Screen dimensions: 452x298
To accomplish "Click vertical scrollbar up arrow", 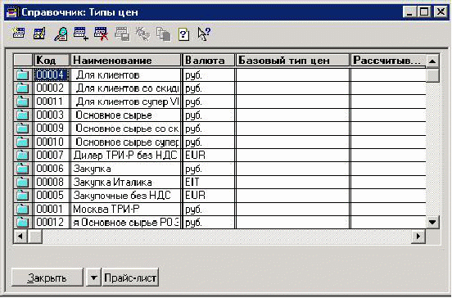I will click(432, 61).
